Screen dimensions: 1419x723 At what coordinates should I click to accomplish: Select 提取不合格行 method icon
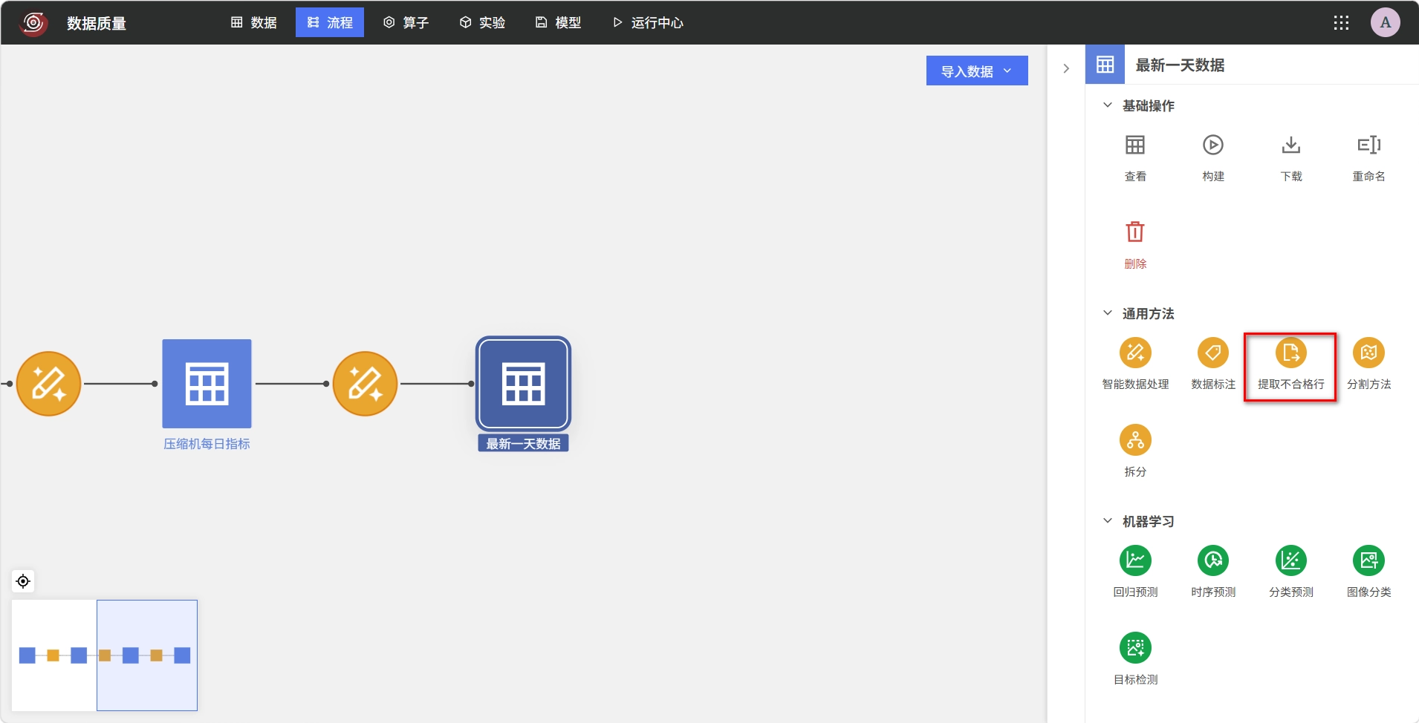1291,353
